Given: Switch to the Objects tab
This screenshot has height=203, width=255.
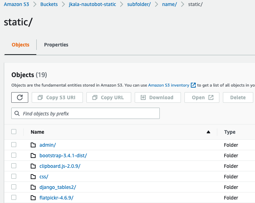Looking at the screenshot, I should tap(20, 45).
